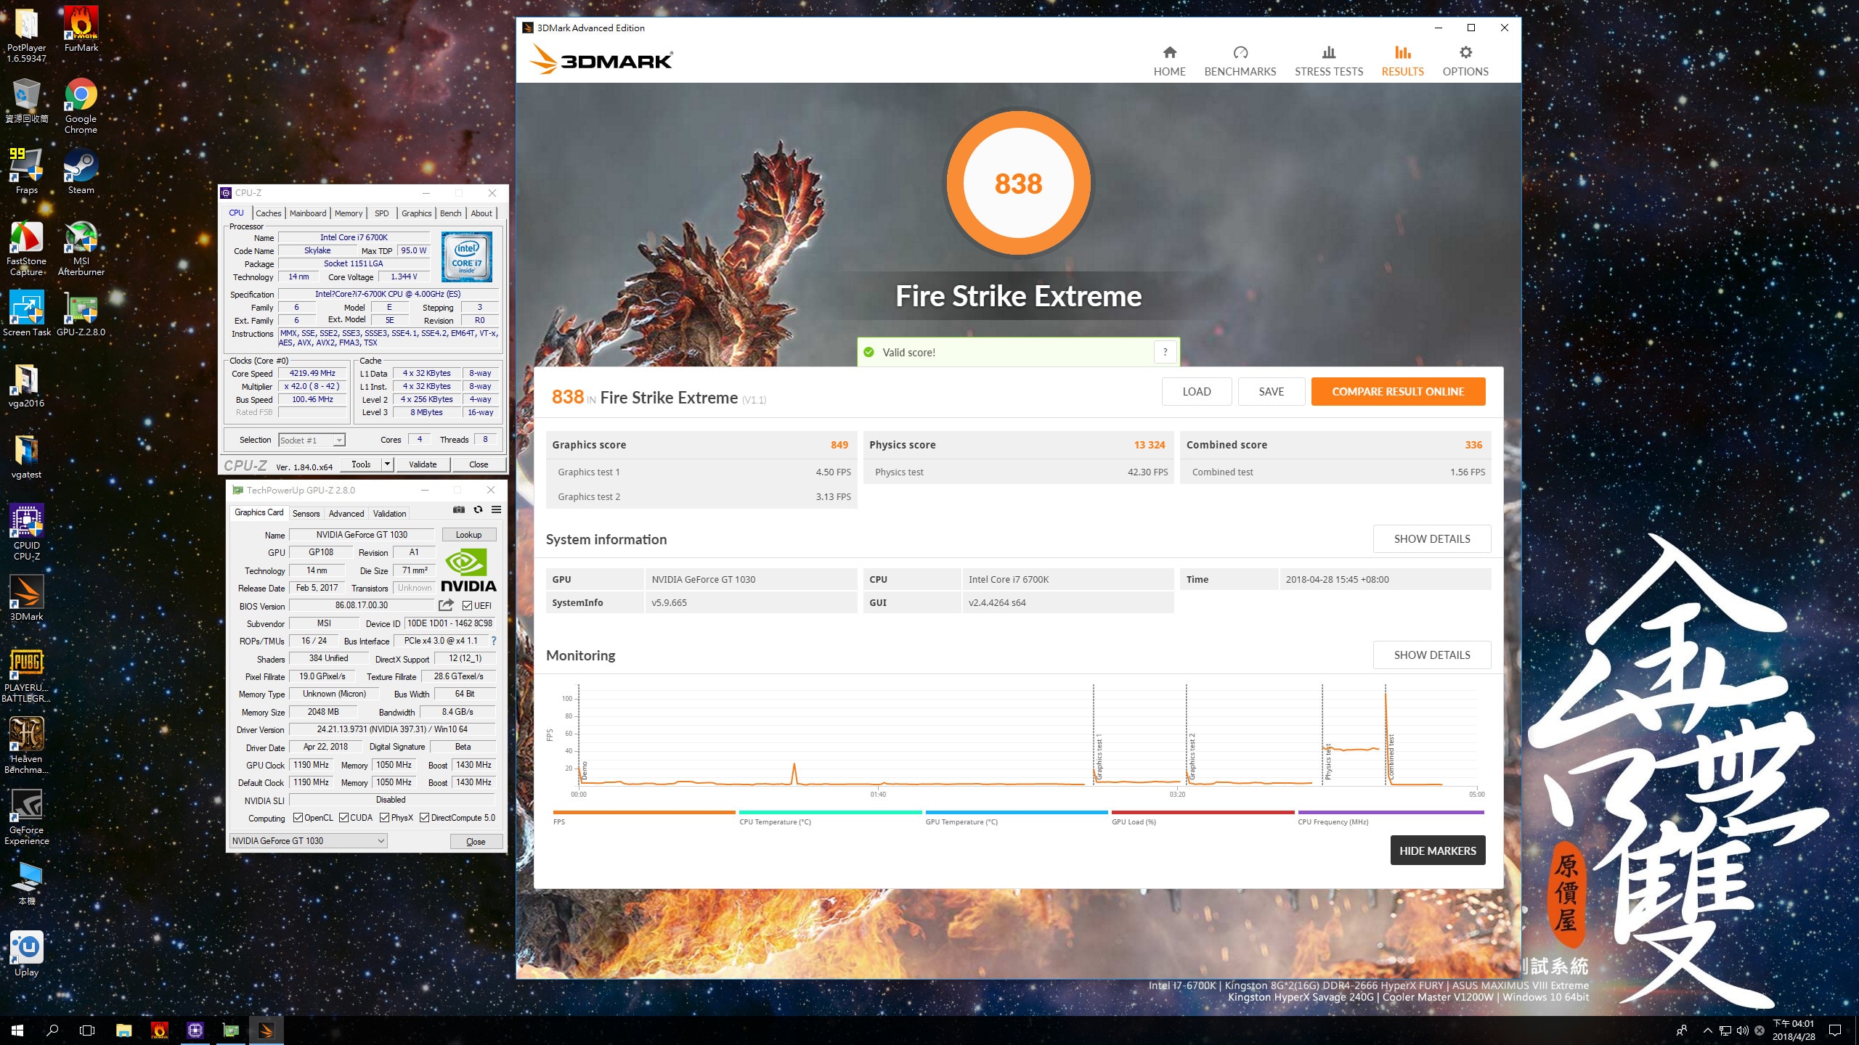Viewport: 1859px width, 1045px height.
Task: Launch the FurMark desktop icon
Action: (x=81, y=29)
